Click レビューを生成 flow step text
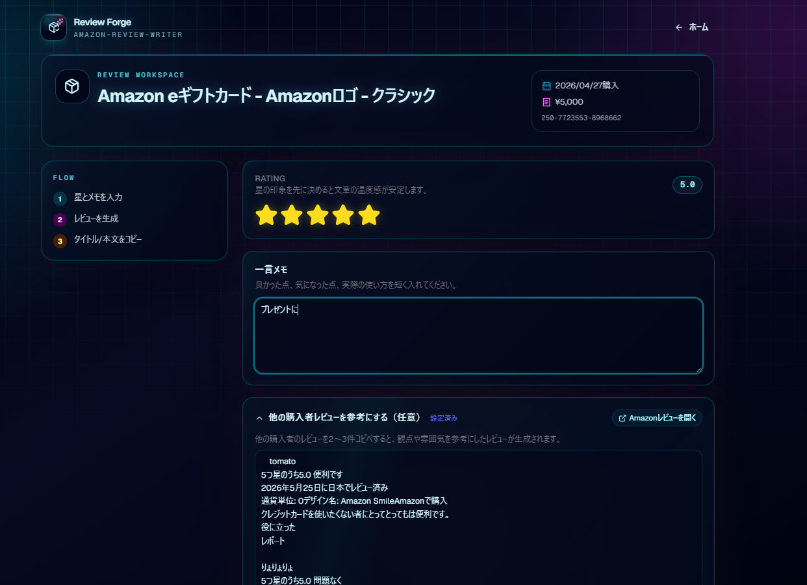 (x=96, y=219)
